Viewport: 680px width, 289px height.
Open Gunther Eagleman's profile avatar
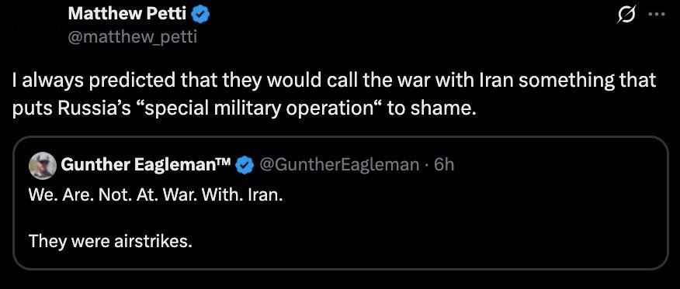(x=43, y=166)
